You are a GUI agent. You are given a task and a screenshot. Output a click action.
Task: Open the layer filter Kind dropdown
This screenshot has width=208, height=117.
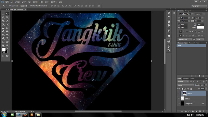[x=183, y=82]
